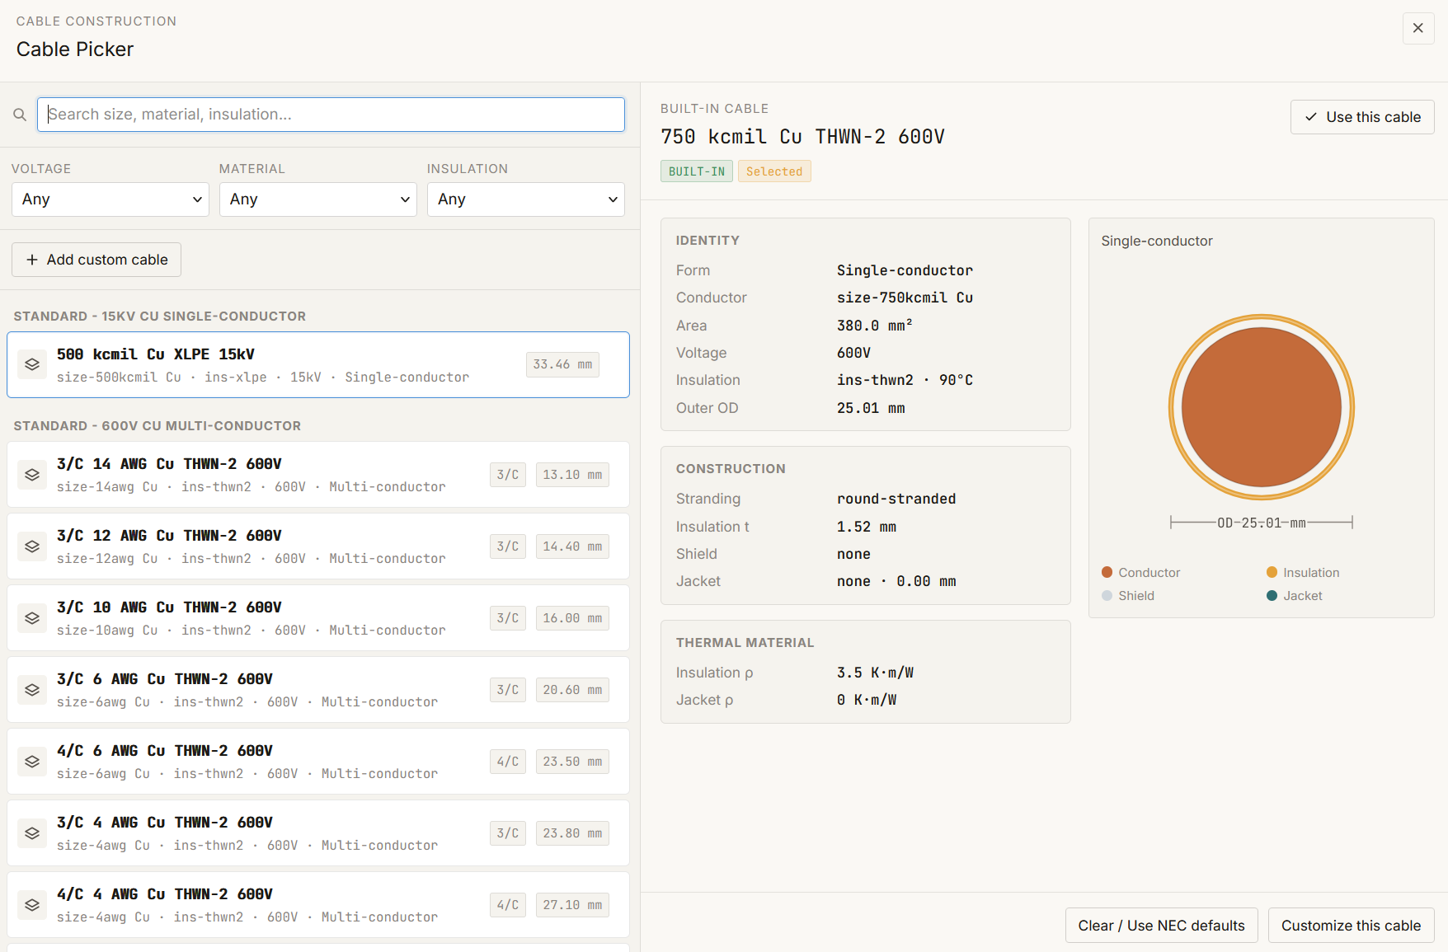Click the plus icon on Add custom cable
The height and width of the screenshot is (952, 1448).
32,260
